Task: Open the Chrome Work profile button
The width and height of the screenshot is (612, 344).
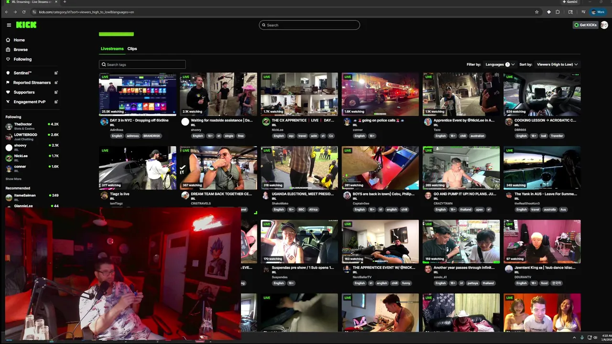Action: coord(598,12)
